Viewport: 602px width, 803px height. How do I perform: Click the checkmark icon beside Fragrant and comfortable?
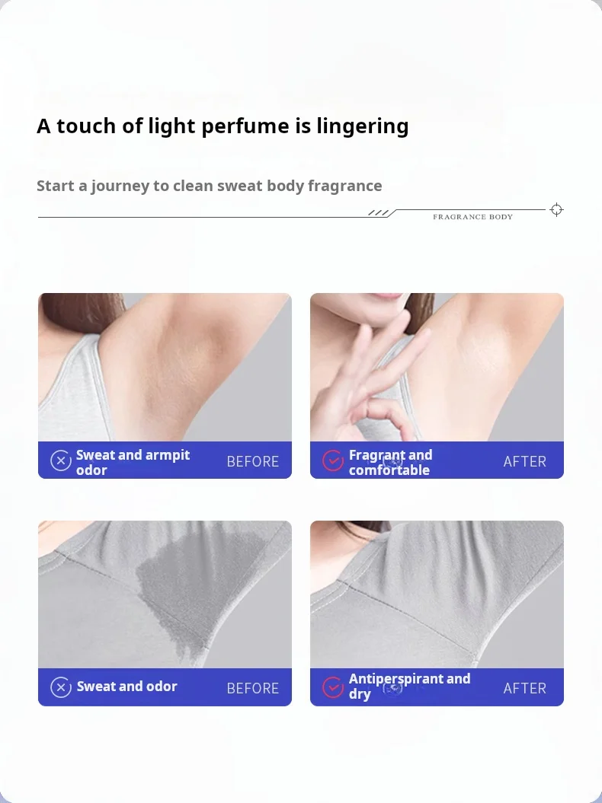coord(333,460)
